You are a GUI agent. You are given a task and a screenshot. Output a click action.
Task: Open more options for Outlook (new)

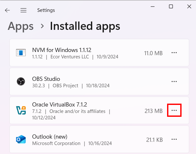(174, 139)
